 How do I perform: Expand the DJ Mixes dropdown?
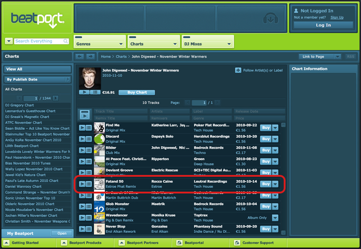tap(207, 44)
